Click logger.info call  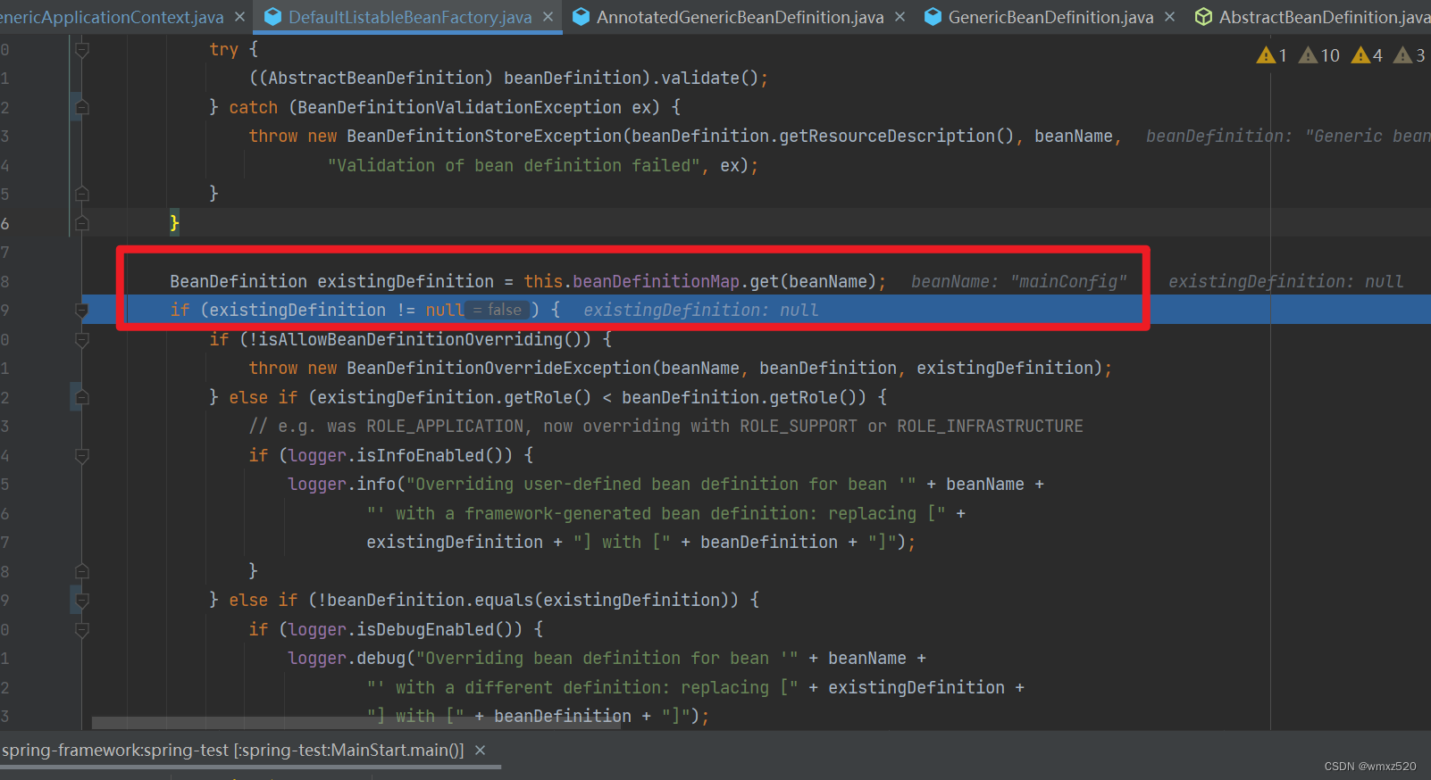click(341, 485)
